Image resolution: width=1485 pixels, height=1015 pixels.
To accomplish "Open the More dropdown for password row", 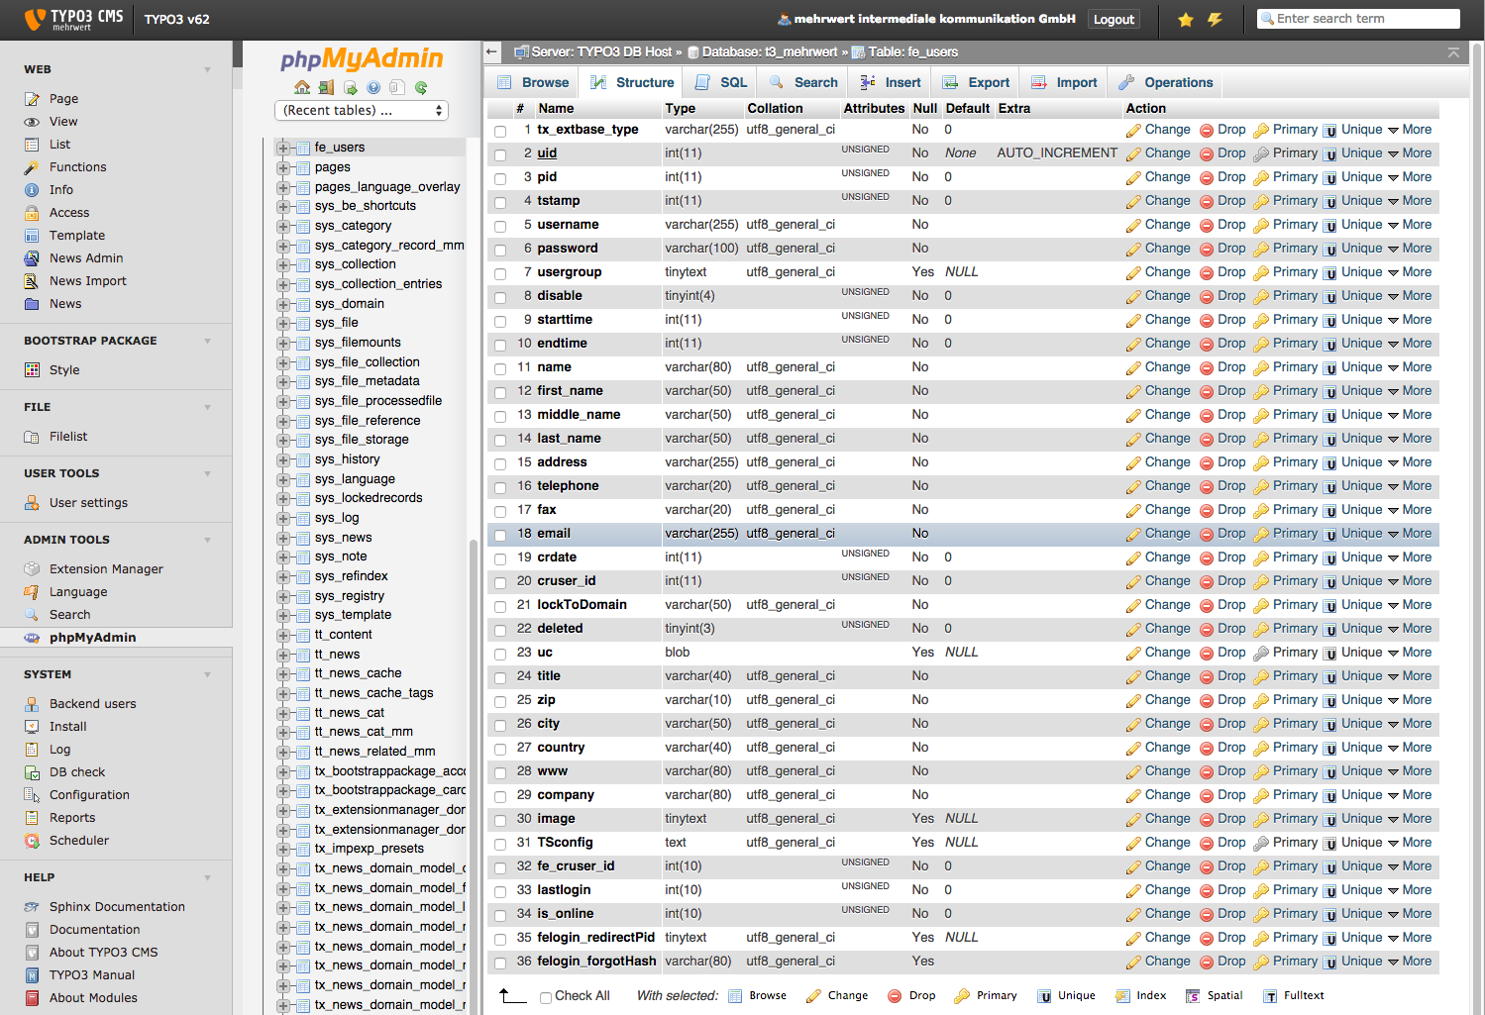I will (x=1410, y=249).
